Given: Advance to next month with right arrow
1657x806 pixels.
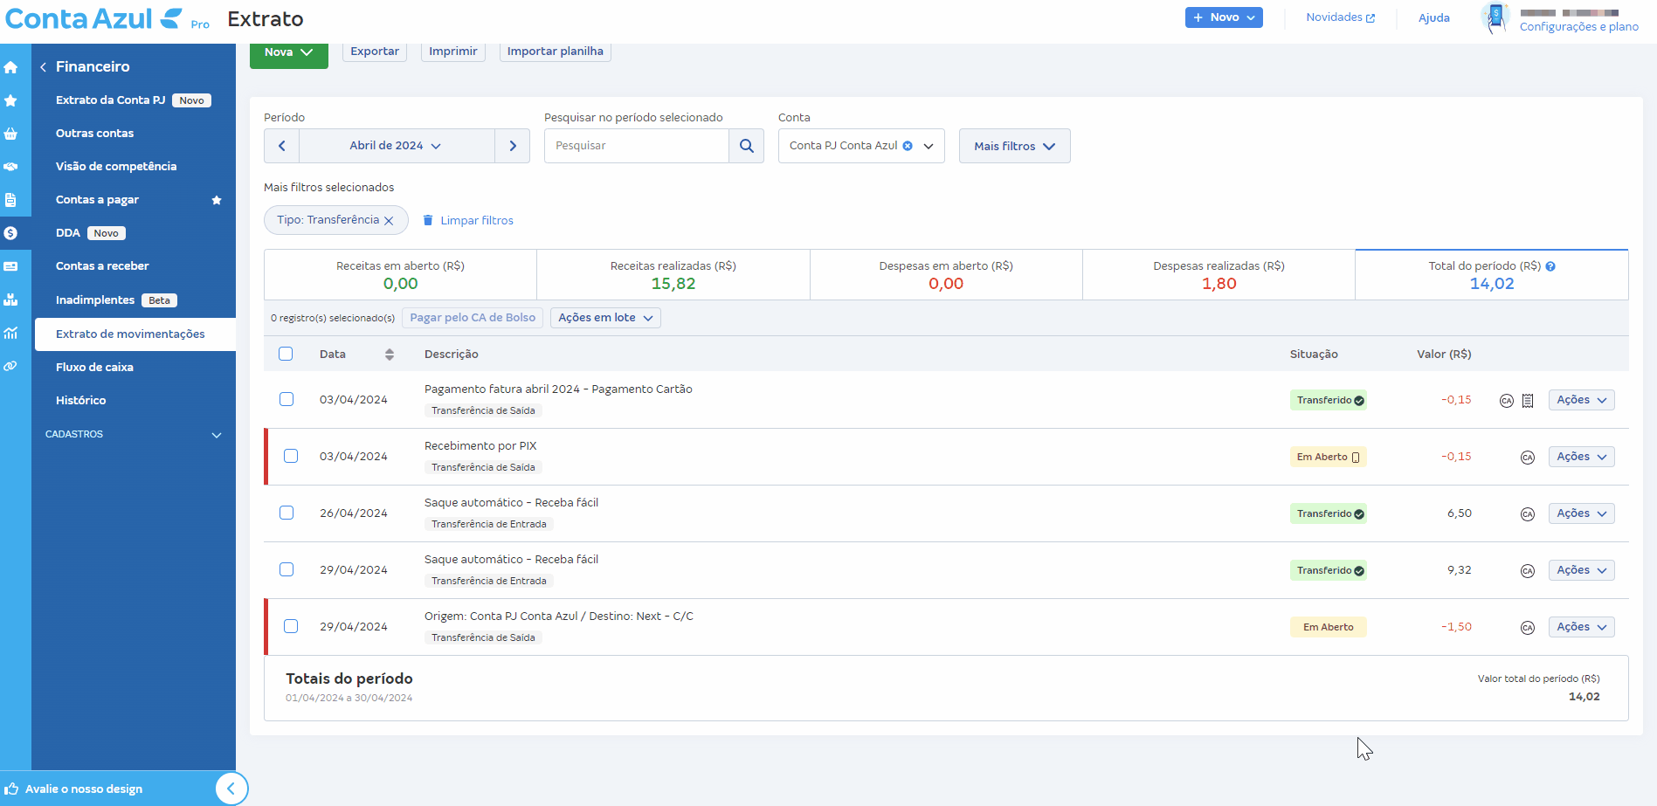Looking at the screenshot, I should pyautogui.click(x=513, y=146).
